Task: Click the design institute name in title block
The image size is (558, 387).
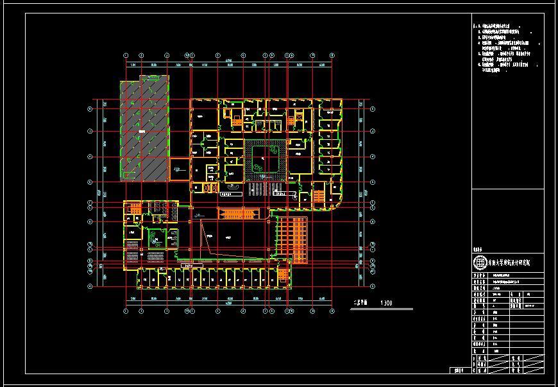Action: (x=509, y=262)
